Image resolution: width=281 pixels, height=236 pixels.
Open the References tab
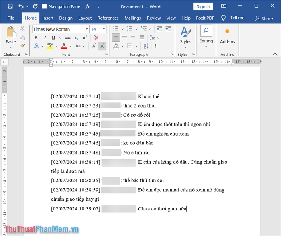click(108, 18)
